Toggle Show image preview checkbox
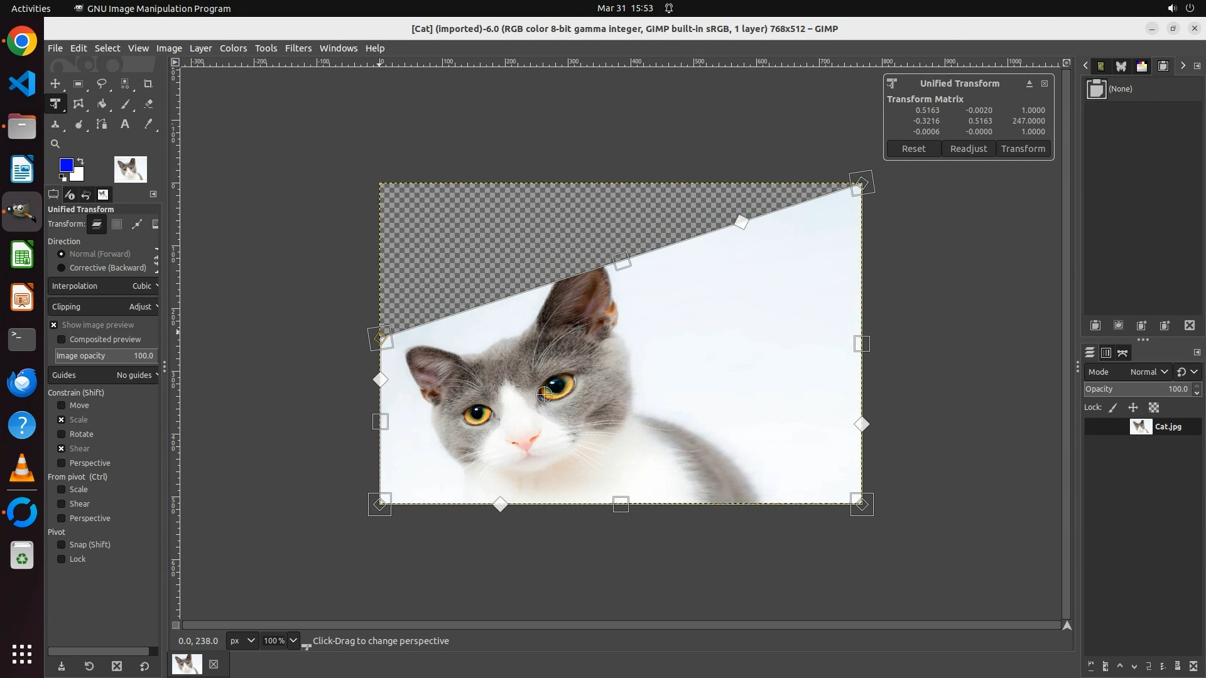1206x678 pixels. pos(54,325)
